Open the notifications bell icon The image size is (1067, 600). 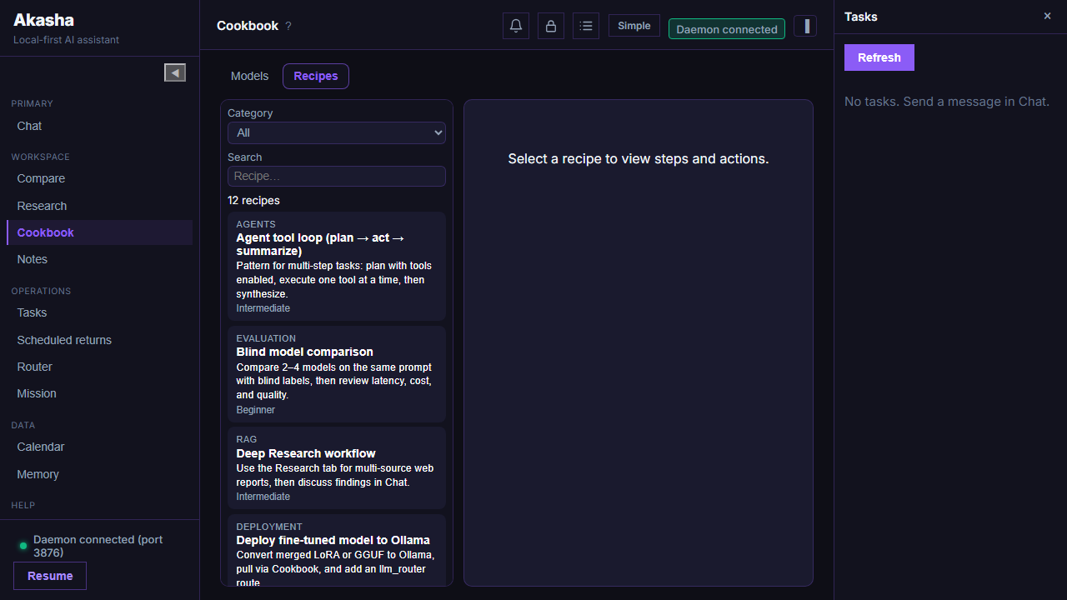pyautogui.click(x=516, y=26)
